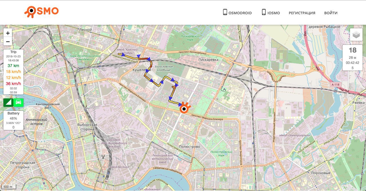This screenshot has height=191, width=366.
Task: Click the Battery panel heading
Action: coord(13,113)
